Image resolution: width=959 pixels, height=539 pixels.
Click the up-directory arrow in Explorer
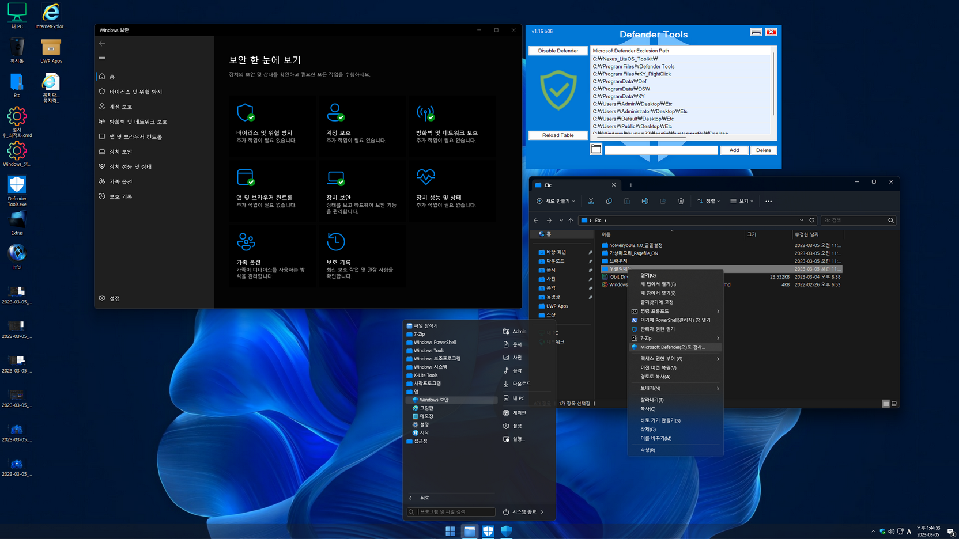[x=571, y=221]
